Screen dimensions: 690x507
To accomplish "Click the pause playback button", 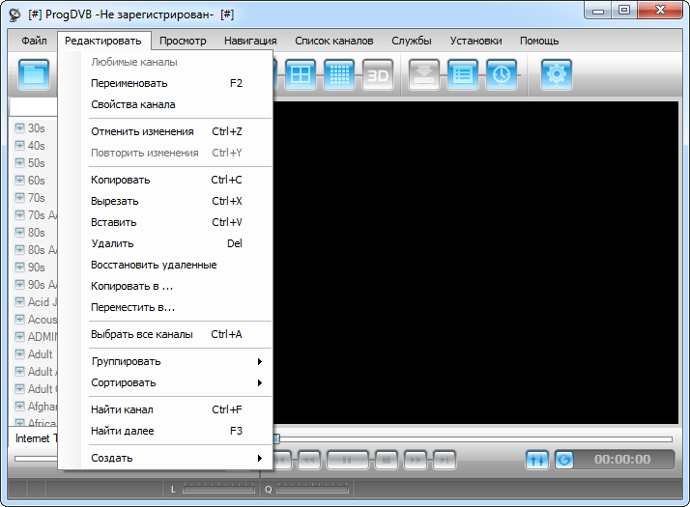I will click(347, 460).
